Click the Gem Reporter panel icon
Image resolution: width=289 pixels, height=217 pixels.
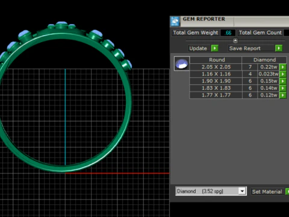[175, 21]
